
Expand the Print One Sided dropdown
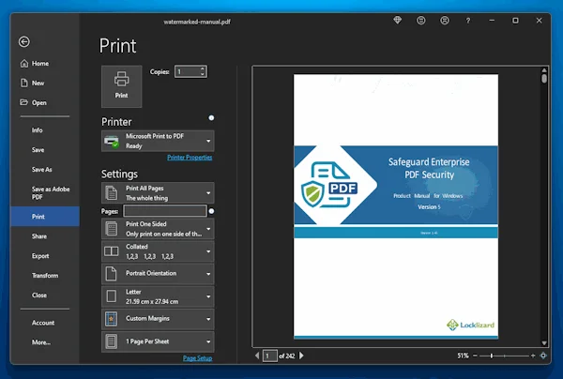pos(158,229)
